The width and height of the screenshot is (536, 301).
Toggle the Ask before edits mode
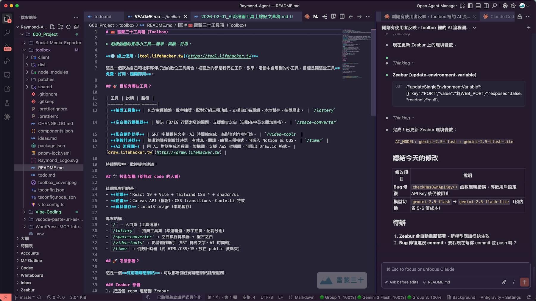click(401, 282)
